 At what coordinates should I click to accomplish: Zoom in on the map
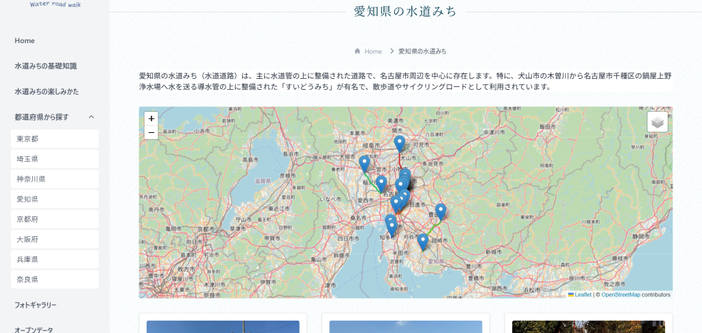click(151, 119)
